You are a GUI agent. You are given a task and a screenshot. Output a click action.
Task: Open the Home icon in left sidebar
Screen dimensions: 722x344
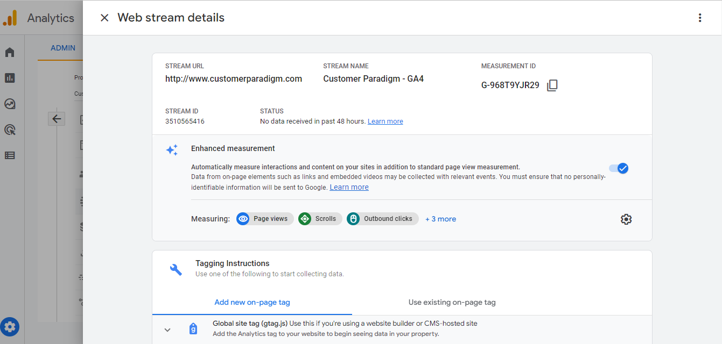pos(10,53)
